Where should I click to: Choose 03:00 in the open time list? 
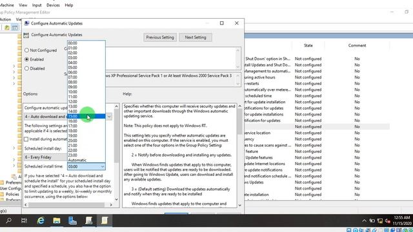[x=86, y=58]
